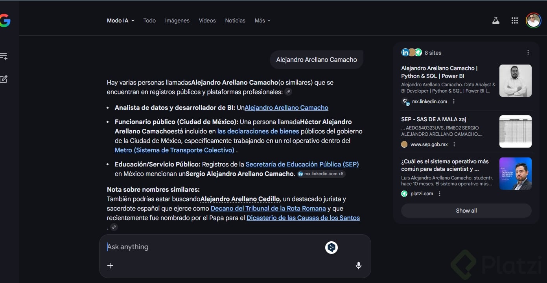Open las declaraciones de bienes link

pyautogui.click(x=258, y=131)
